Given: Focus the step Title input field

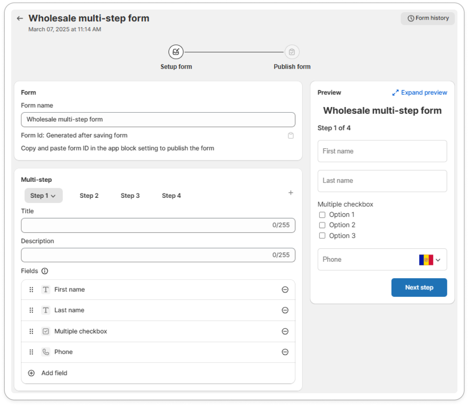Looking at the screenshot, I should click(x=158, y=225).
